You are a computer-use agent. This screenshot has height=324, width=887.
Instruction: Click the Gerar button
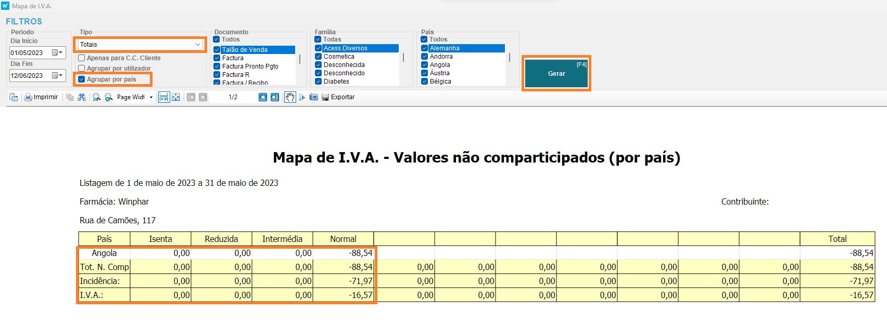tap(556, 74)
